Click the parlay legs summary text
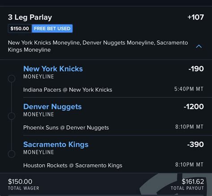The image size is (212, 196). click(98, 46)
